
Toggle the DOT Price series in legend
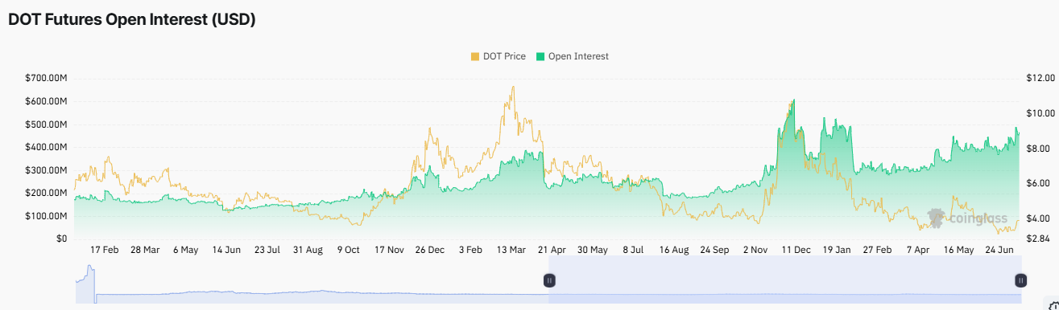[x=498, y=57]
